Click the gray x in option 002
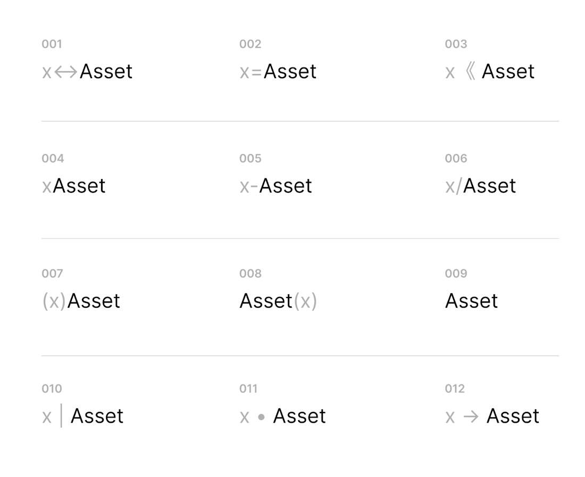The width and height of the screenshot is (585, 477). pos(245,72)
